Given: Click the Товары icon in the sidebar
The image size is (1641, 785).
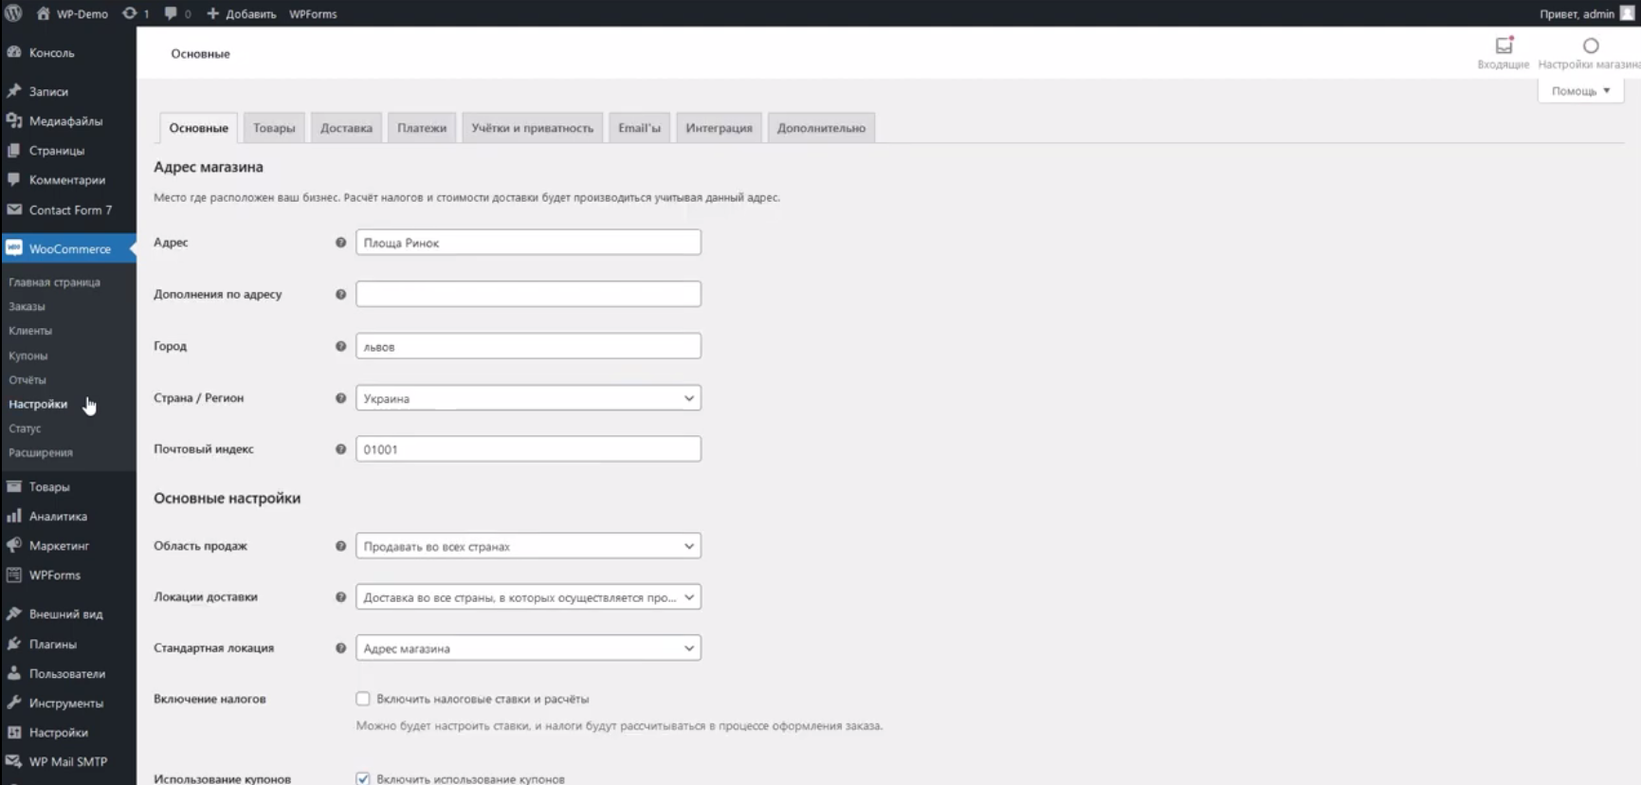Looking at the screenshot, I should tap(14, 486).
